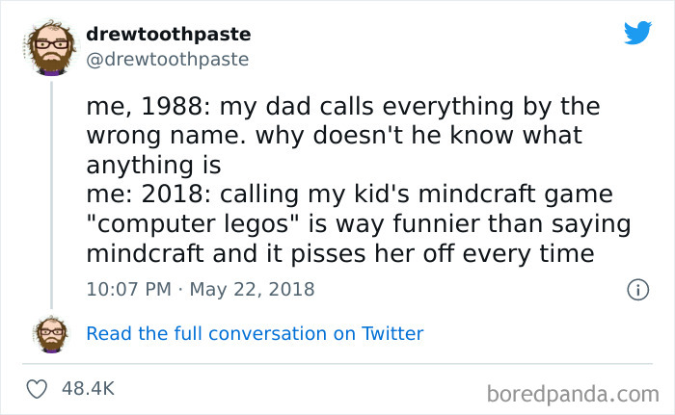
Task: Click the Twitter bird logo
Action: coord(637,35)
